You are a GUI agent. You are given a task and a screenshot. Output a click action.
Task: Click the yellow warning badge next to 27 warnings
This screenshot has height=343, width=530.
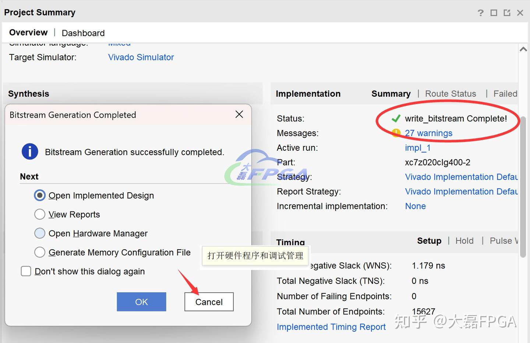coord(396,133)
